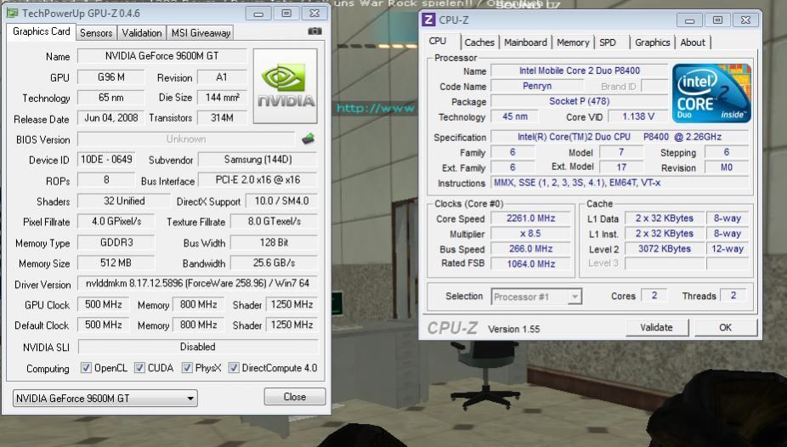Click the CPU Specification field
The image size is (787, 447).
click(620, 137)
